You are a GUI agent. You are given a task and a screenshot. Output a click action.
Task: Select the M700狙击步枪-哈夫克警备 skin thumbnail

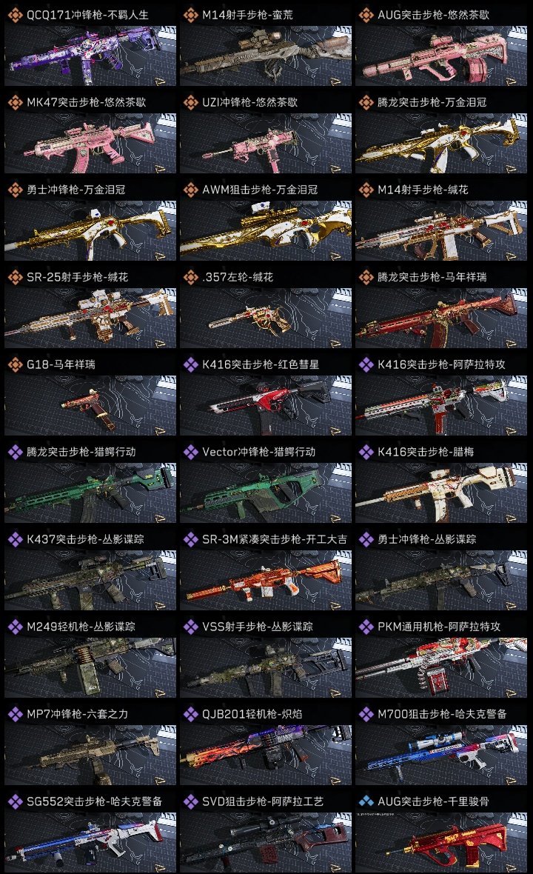(x=441, y=755)
